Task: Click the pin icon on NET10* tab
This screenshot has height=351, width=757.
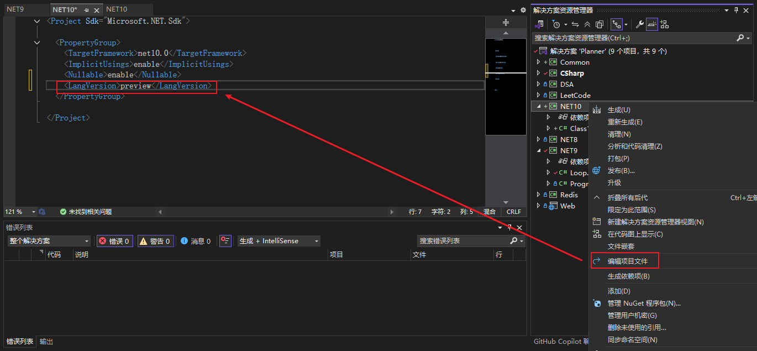Action: pyautogui.click(x=86, y=10)
